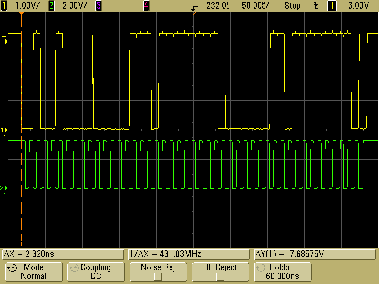
Task: Click the trigger source channel 1 badge
Action: point(332,5)
